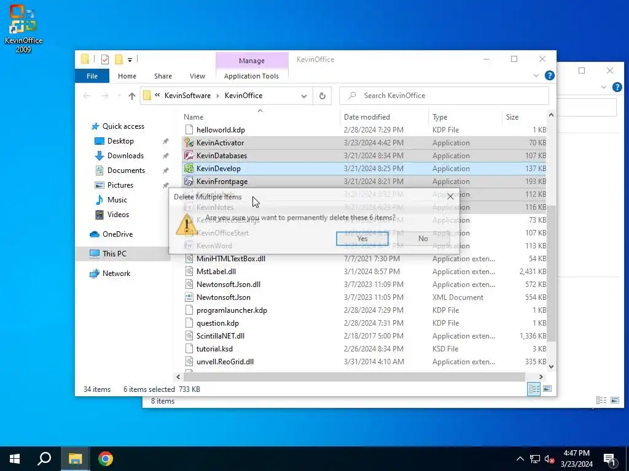The image size is (629, 471).
Task: Open the Customize Quick Access Toolbar dropdown
Action: 130,59
